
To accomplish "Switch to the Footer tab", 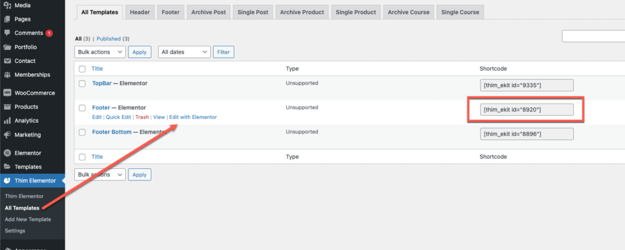I will pyautogui.click(x=171, y=12).
